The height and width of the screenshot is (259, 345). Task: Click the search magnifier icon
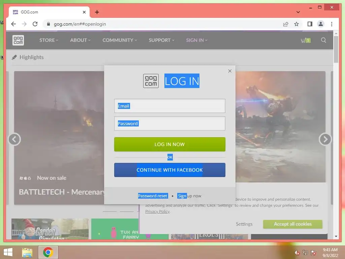323,40
